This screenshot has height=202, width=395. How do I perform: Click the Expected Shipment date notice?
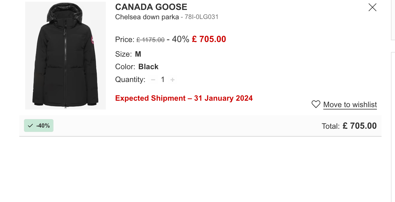pos(184,98)
